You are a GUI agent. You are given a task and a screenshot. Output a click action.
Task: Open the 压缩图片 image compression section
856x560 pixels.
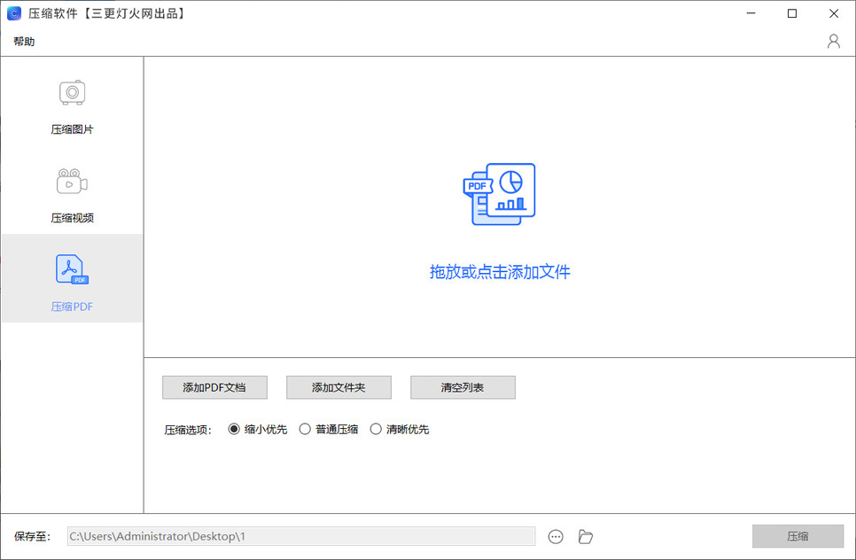click(x=72, y=106)
